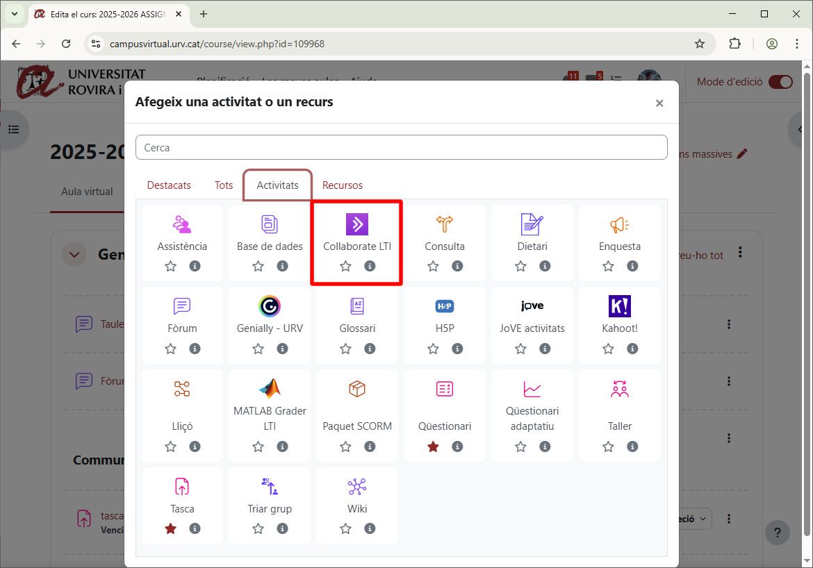Screen dimensions: 813x568
Task: Close the add activity dialog
Action: click(x=659, y=103)
